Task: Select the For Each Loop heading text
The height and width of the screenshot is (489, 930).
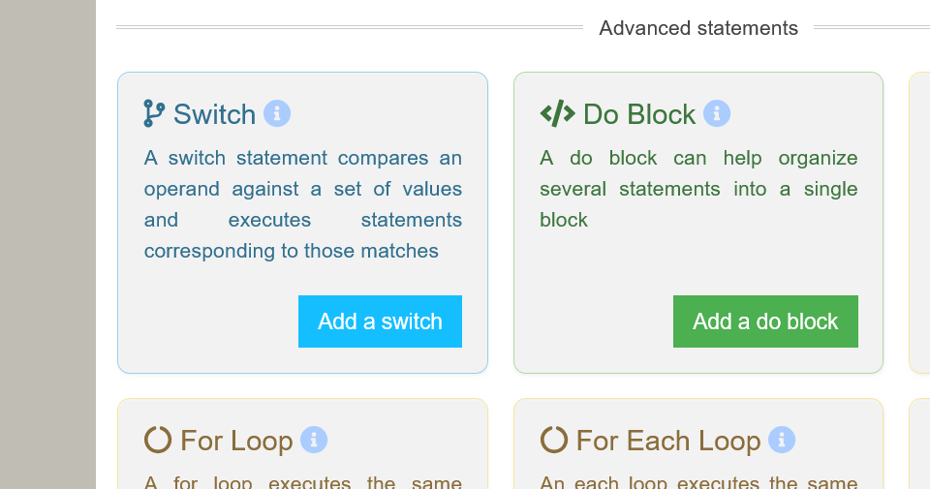Action: point(667,442)
